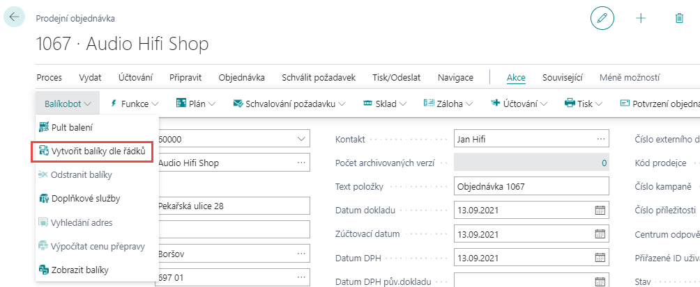Expand the Sklad dropdown
Viewport: 700px width, 287px height.
pos(403,104)
